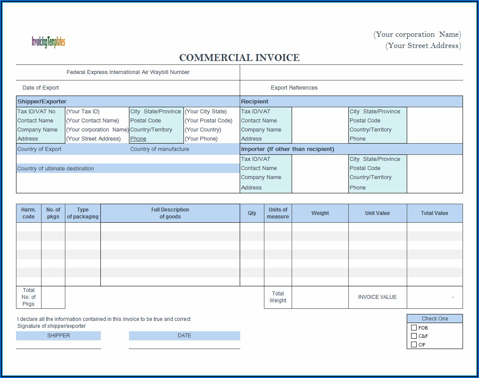Click the underlined Phone link under Shipper
The width and height of the screenshot is (479, 378).
(x=138, y=139)
